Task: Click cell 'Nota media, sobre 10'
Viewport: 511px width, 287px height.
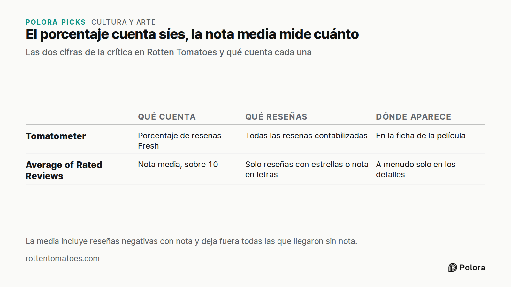Action: coord(178,165)
